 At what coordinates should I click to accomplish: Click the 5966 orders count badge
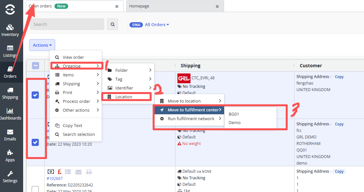[x=136, y=24]
